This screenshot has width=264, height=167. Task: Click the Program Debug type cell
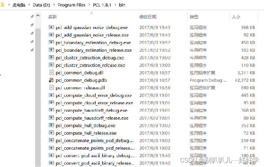pyautogui.click(x=208, y=80)
